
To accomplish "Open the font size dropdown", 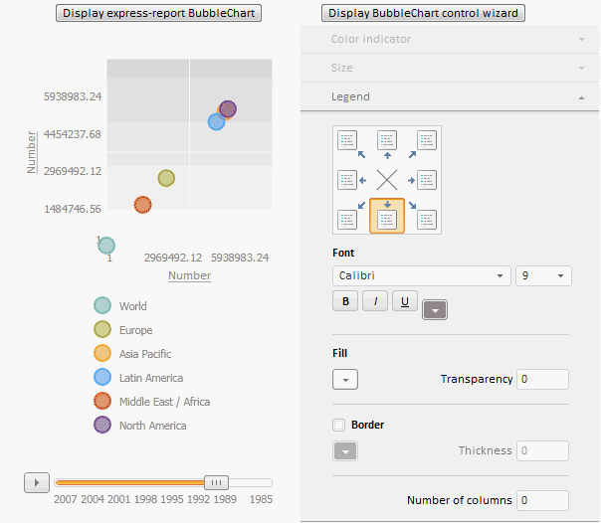I will [x=543, y=275].
